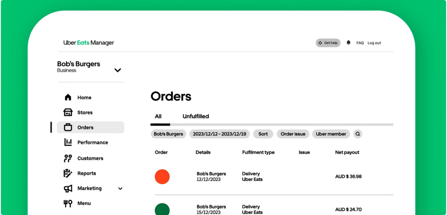Click the Marketing megaphone icon
The height and width of the screenshot is (215, 447).
coord(68,188)
